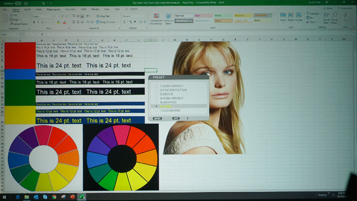Click the Wrap Text button
Image resolution: width=357 pixels, height=201 pixels.
point(104,16)
